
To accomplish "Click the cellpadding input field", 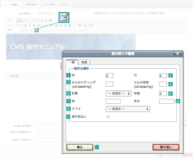I will (109, 84).
